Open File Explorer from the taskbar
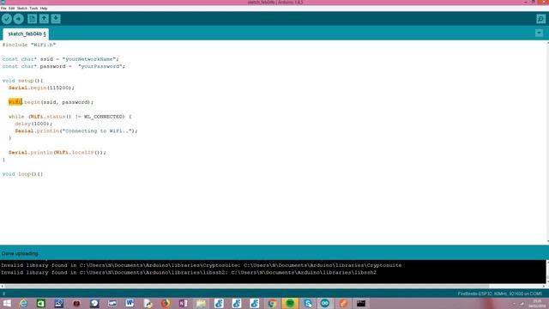549x309 pixels. point(201,303)
